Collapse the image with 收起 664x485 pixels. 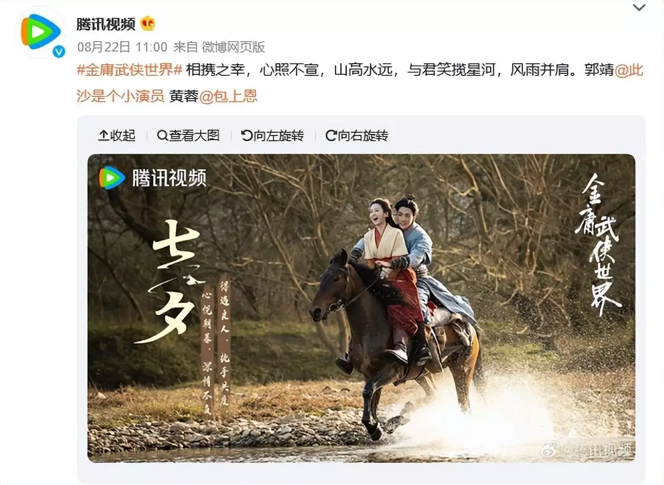(116, 135)
